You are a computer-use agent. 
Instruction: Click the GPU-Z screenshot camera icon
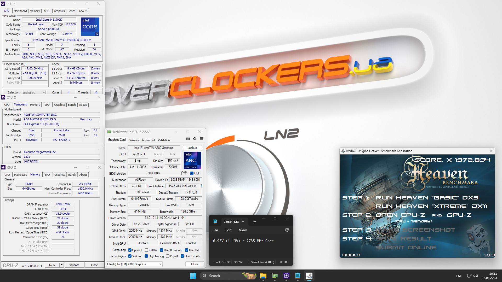(x=188, y=139)
